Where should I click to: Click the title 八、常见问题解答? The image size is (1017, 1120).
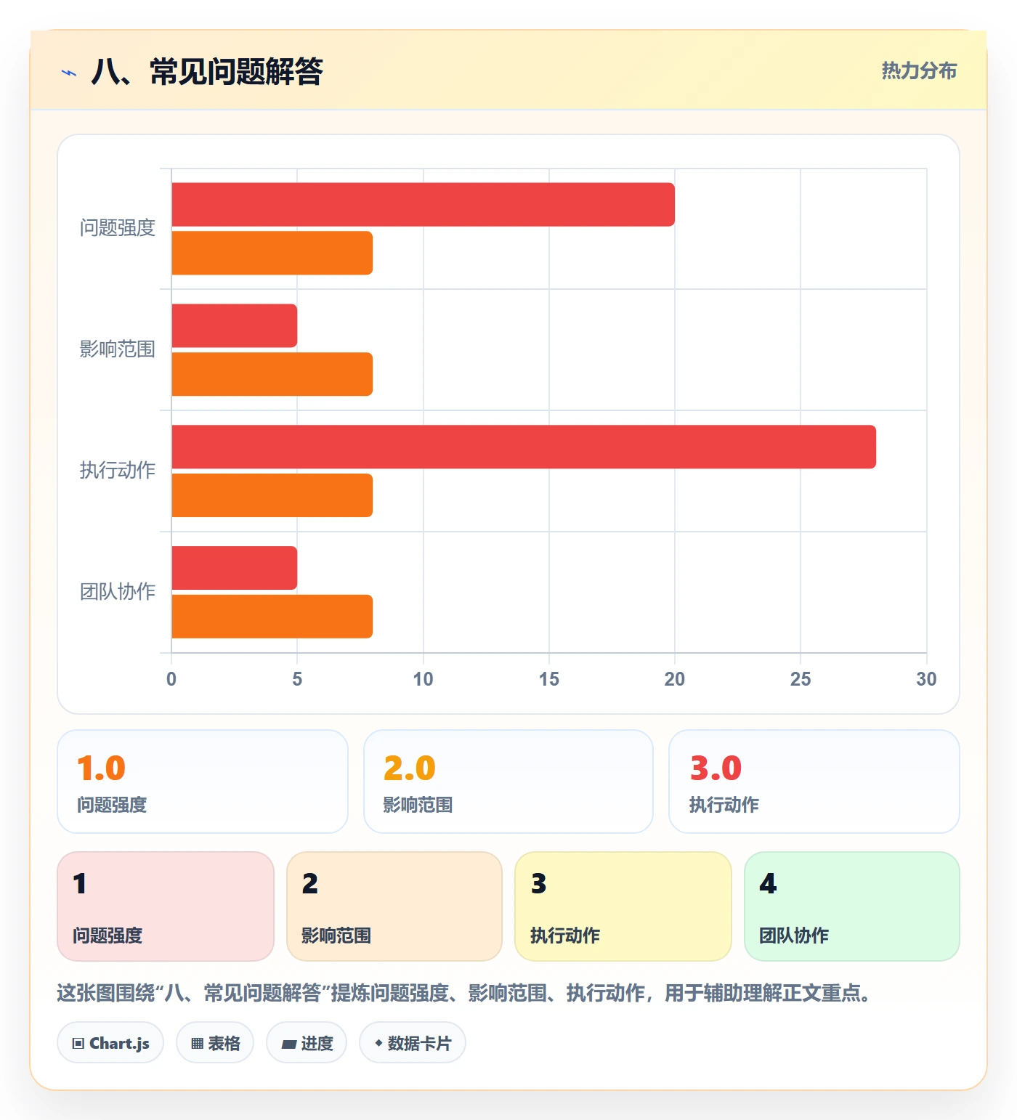(x=207, y=72)
